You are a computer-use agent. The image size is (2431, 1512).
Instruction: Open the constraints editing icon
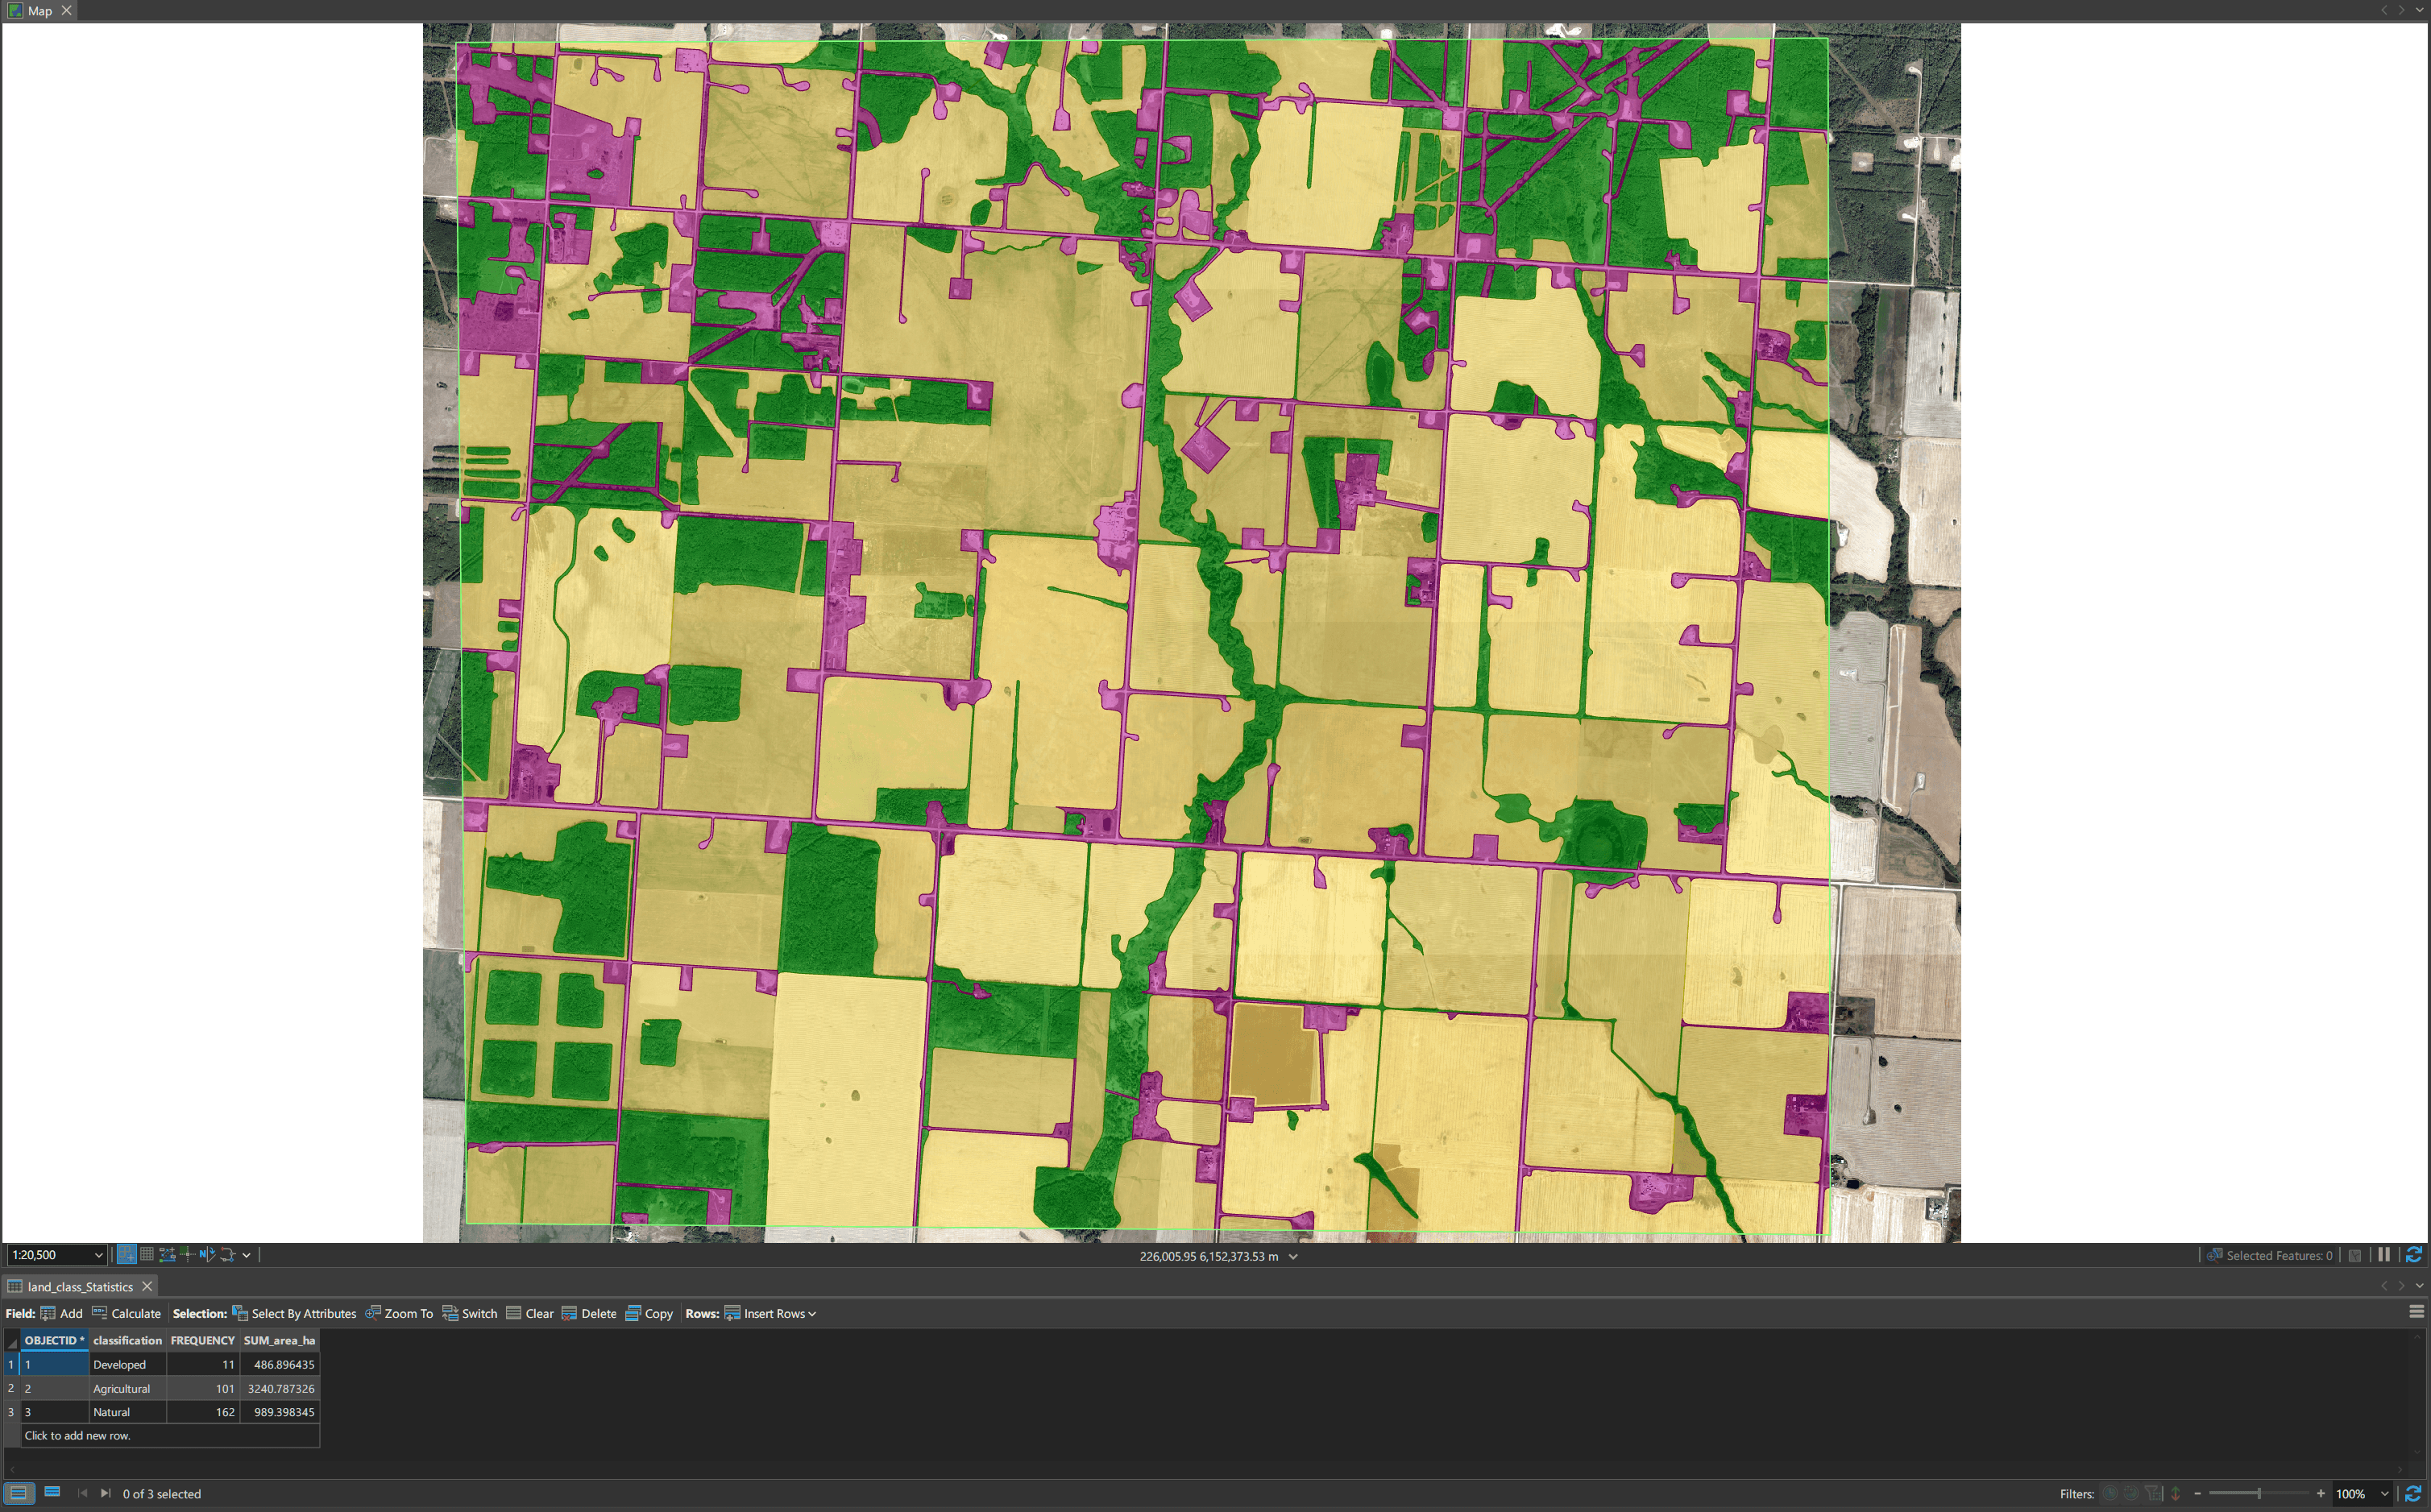coord(167,1254)
